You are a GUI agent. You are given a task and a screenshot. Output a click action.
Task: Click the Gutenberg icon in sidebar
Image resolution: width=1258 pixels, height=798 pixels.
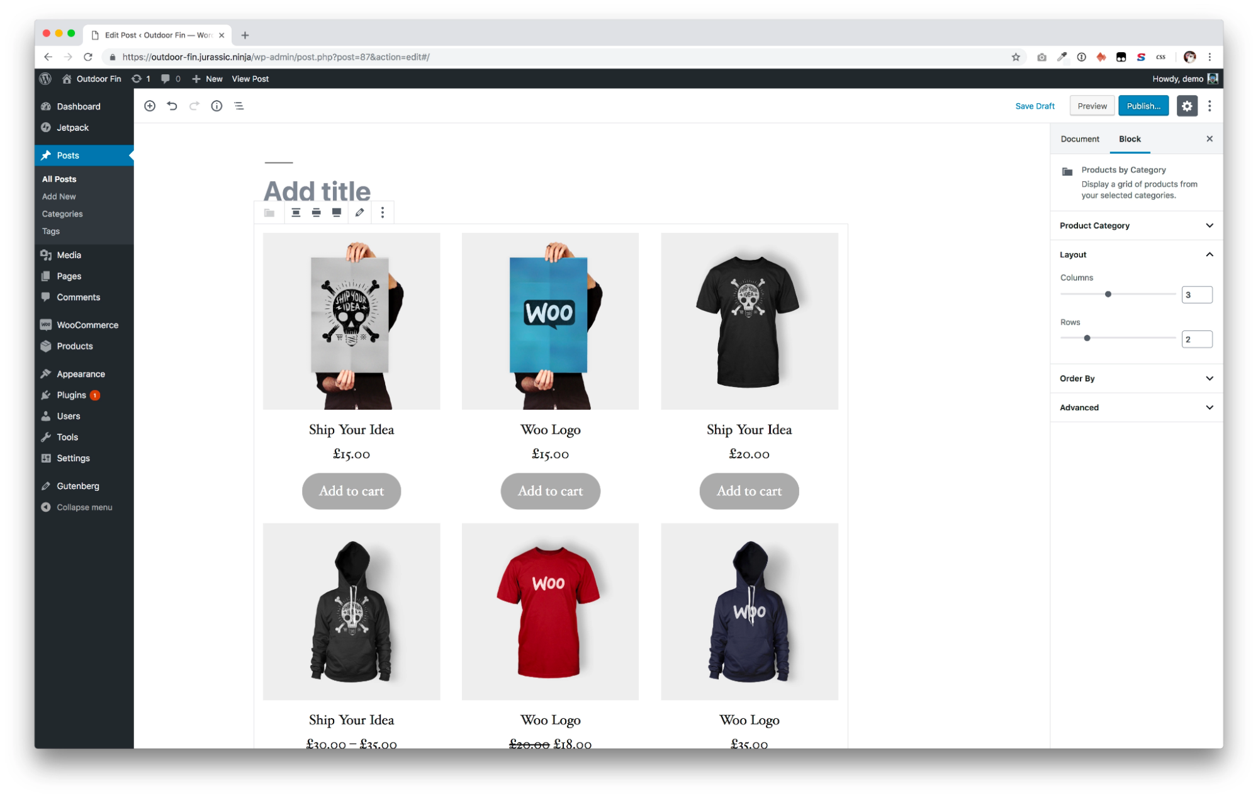coord(47,485)
